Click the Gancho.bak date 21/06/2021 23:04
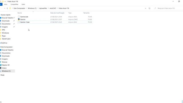The height and width of the screenshot is (103, 183). (x=56, y=17)
